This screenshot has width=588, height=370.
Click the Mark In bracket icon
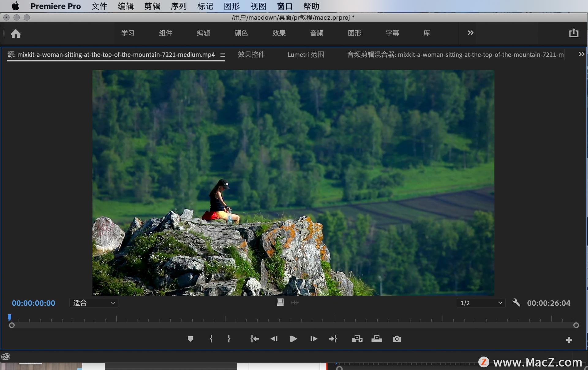pyautogui.click(x=211, y=339)
